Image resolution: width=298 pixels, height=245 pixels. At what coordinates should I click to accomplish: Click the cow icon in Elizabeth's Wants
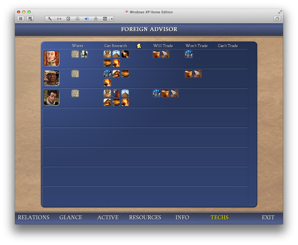coord(84,54)
